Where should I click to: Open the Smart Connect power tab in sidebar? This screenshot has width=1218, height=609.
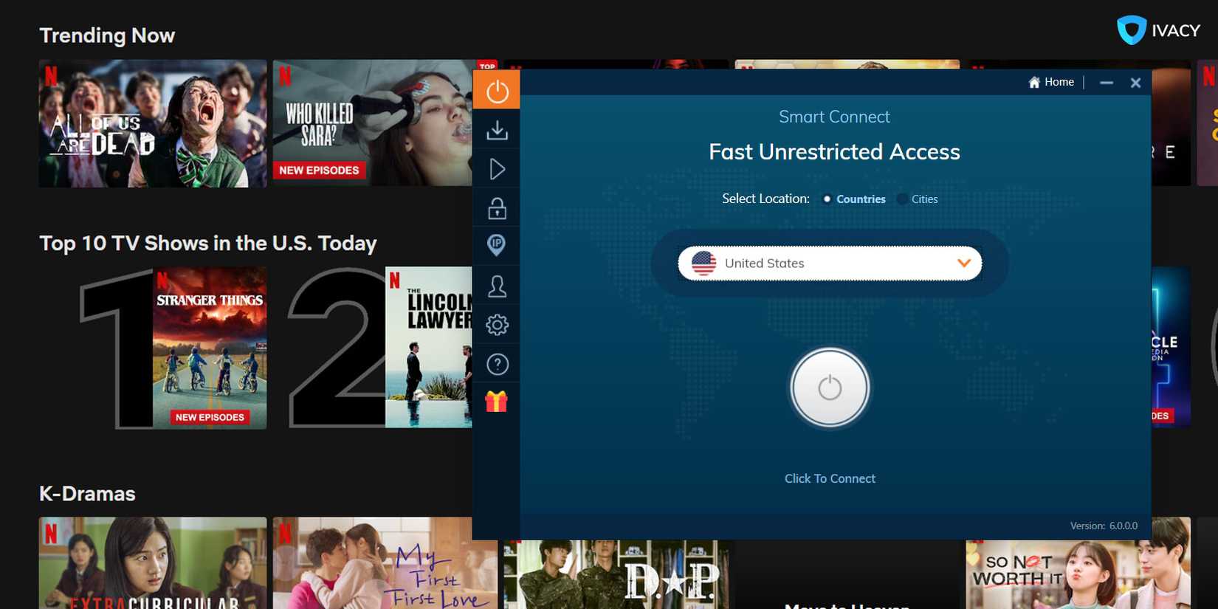[x=496, y=90]
